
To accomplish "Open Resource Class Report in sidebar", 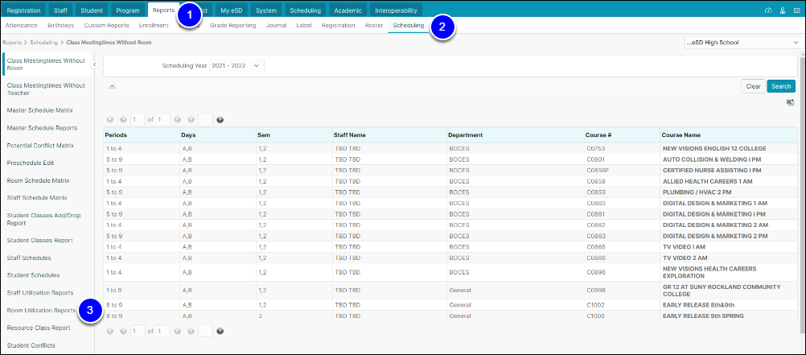I will pos(39,327).
